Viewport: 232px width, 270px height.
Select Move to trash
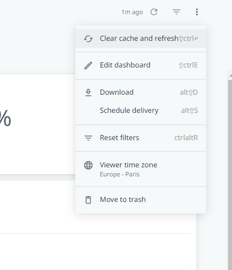click(x=140, y=200)
